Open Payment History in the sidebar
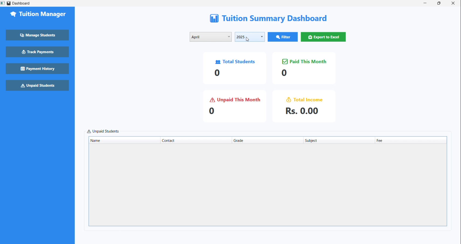461x244 pixels. point(37,69)
